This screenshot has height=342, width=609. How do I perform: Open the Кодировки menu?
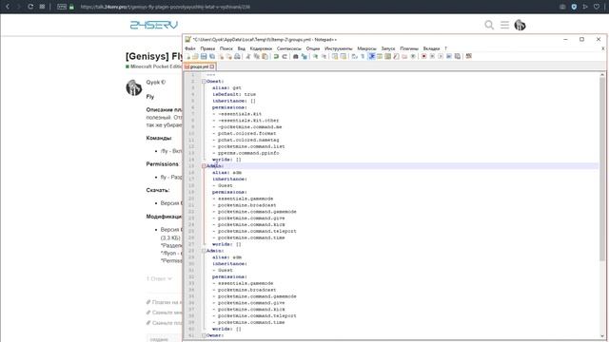tap(261, 48)
